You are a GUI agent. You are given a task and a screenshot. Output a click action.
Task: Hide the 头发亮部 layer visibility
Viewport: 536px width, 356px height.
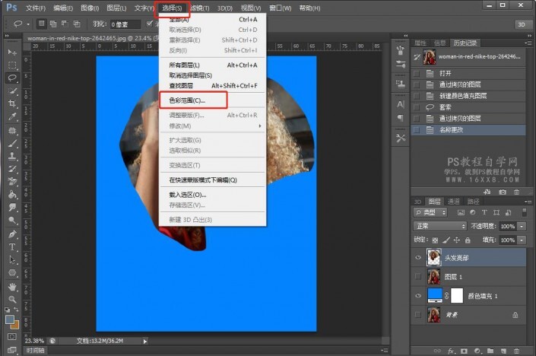pos(419,259)
